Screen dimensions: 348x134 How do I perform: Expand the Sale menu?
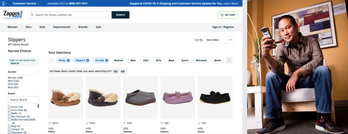coord(99,27)
